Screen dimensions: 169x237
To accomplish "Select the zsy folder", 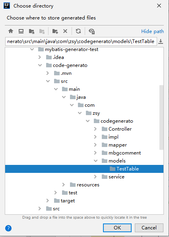I will [x=93, y=113].
